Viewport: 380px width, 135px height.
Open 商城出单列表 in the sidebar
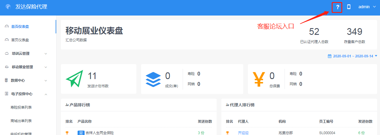pyautogui.click(x=21, y=121)
